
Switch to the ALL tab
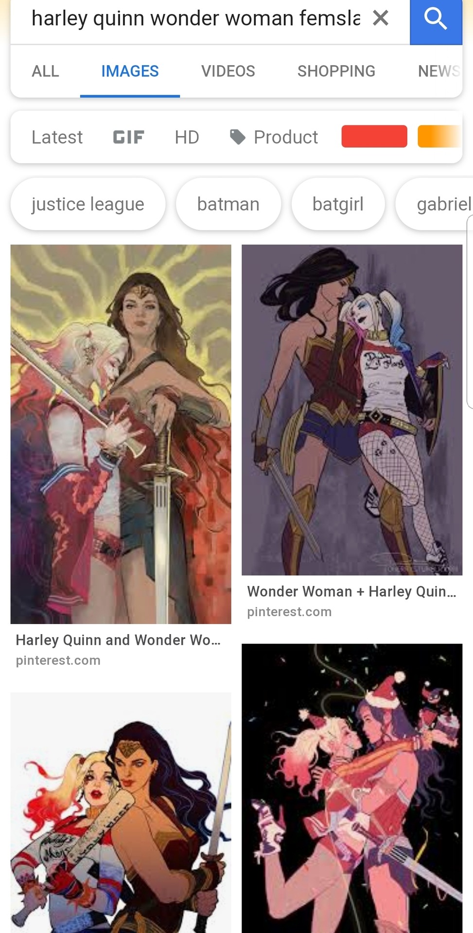click(x=45, y=71)
